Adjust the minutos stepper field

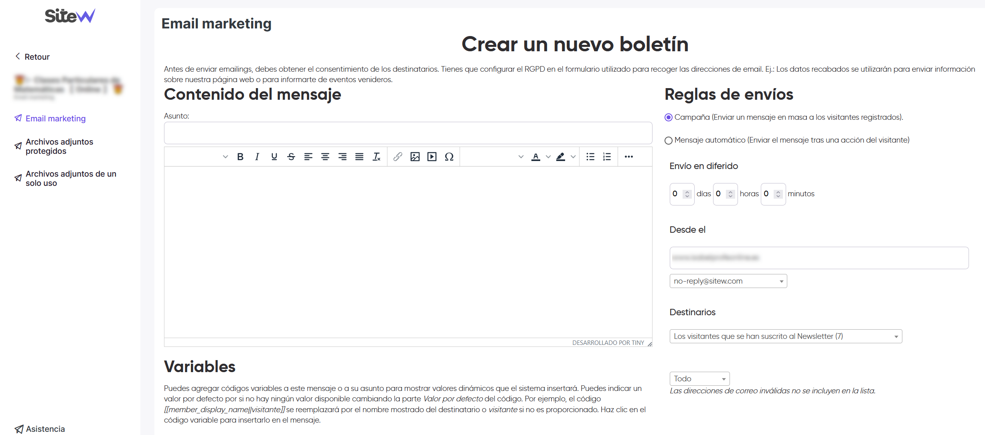[x=773, y=194]
